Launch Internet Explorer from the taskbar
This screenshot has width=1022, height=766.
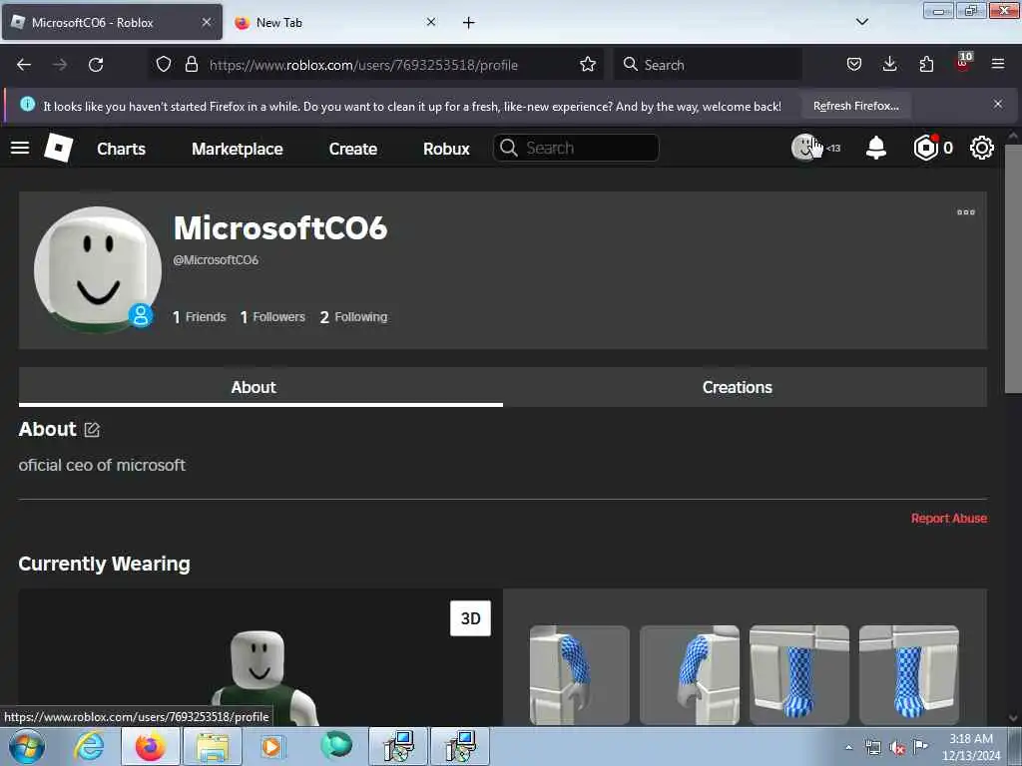[89, 746]
